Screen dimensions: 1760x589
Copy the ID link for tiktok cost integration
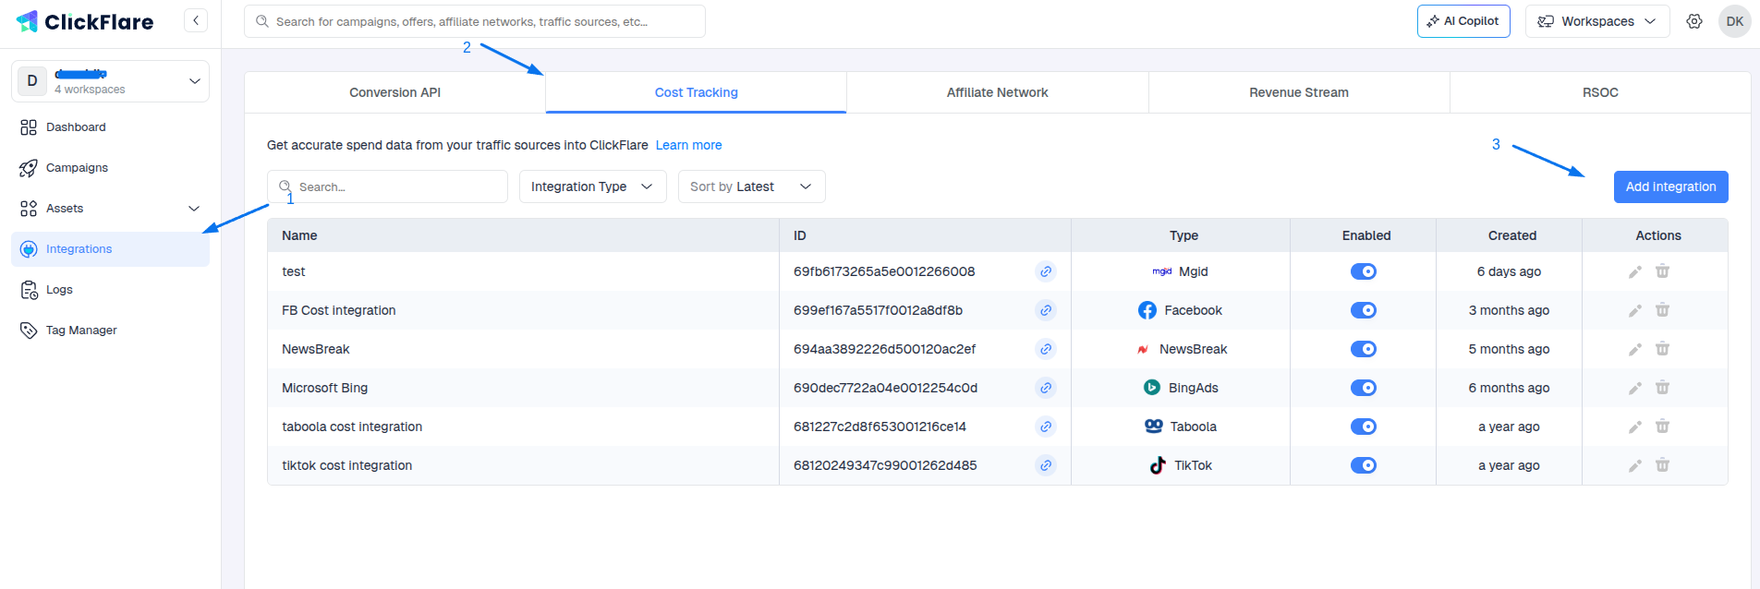click(1046, 465)
